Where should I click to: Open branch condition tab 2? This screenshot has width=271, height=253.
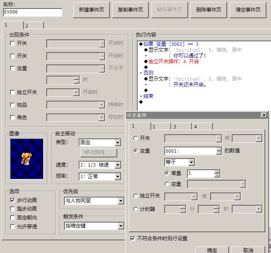[161, 126]
